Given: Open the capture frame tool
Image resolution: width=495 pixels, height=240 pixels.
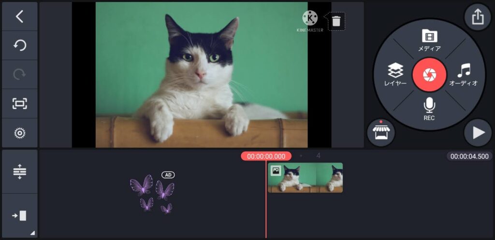Looking at the screenshot, I should (x=19, y=104).
